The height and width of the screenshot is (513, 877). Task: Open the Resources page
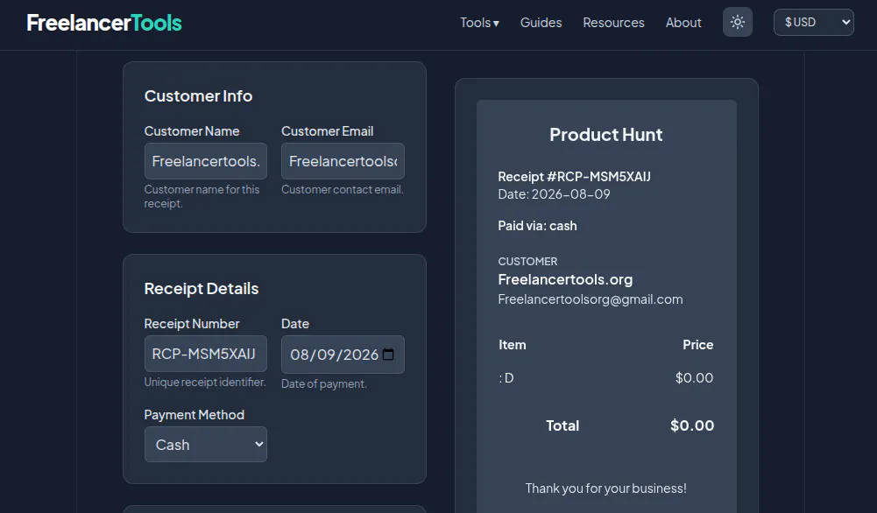point(613,23)
